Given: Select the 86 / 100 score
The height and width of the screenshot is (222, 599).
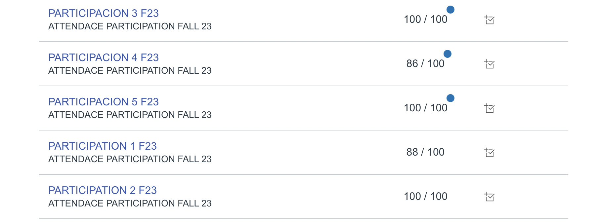Looking at the screenshot, I should point(425,64).
